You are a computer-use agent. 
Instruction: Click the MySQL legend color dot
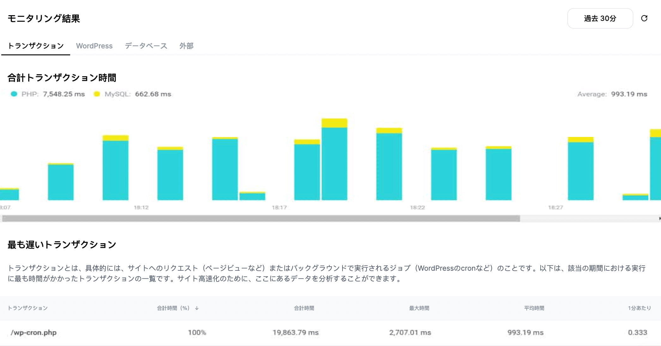97,94
